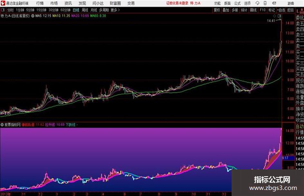Expand the 股票指标网 sub-chart indicator dropdown
Screen dimensions: 304x196
[x=2, y=125]
